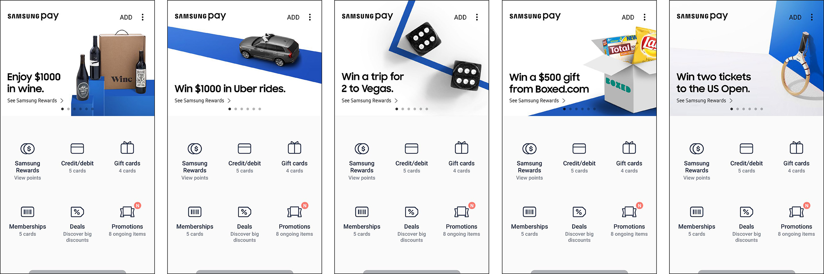The height and width of the screenshot is (274, 824).
Task: Open Memberships barcode icon on Boxed.com screen
Action: 529,212
